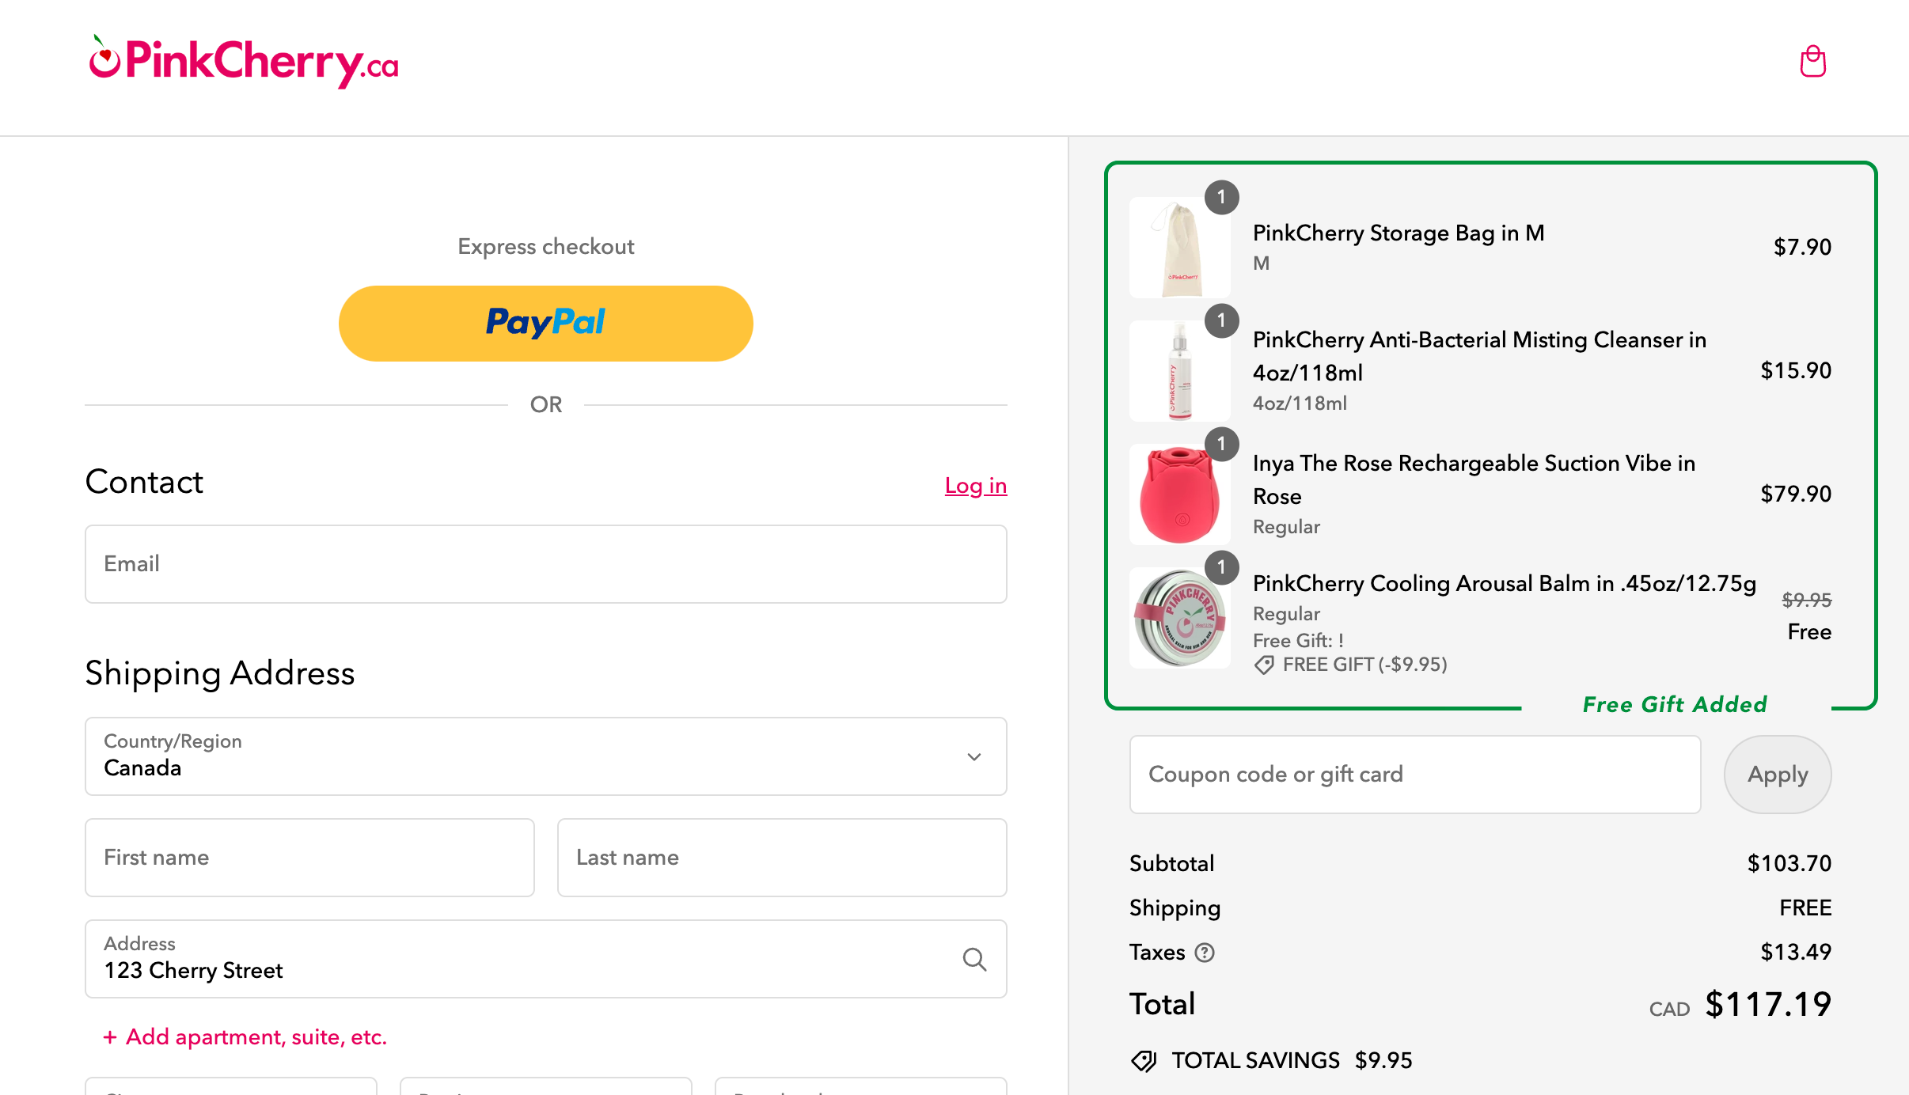Click the Email contact input field
Image resolution: width=1909 pixels, height=1095 pixels.
pos(545,564)
